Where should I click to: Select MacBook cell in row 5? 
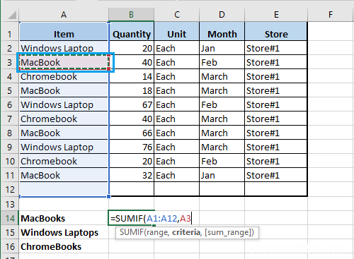point(64,90)
